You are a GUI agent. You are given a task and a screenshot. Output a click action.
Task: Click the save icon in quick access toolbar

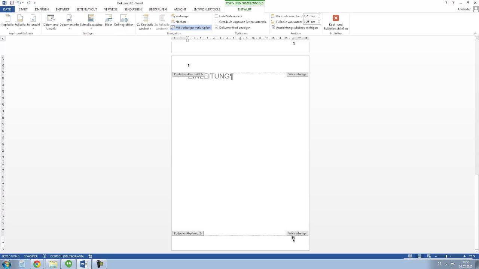click(12, 3)
